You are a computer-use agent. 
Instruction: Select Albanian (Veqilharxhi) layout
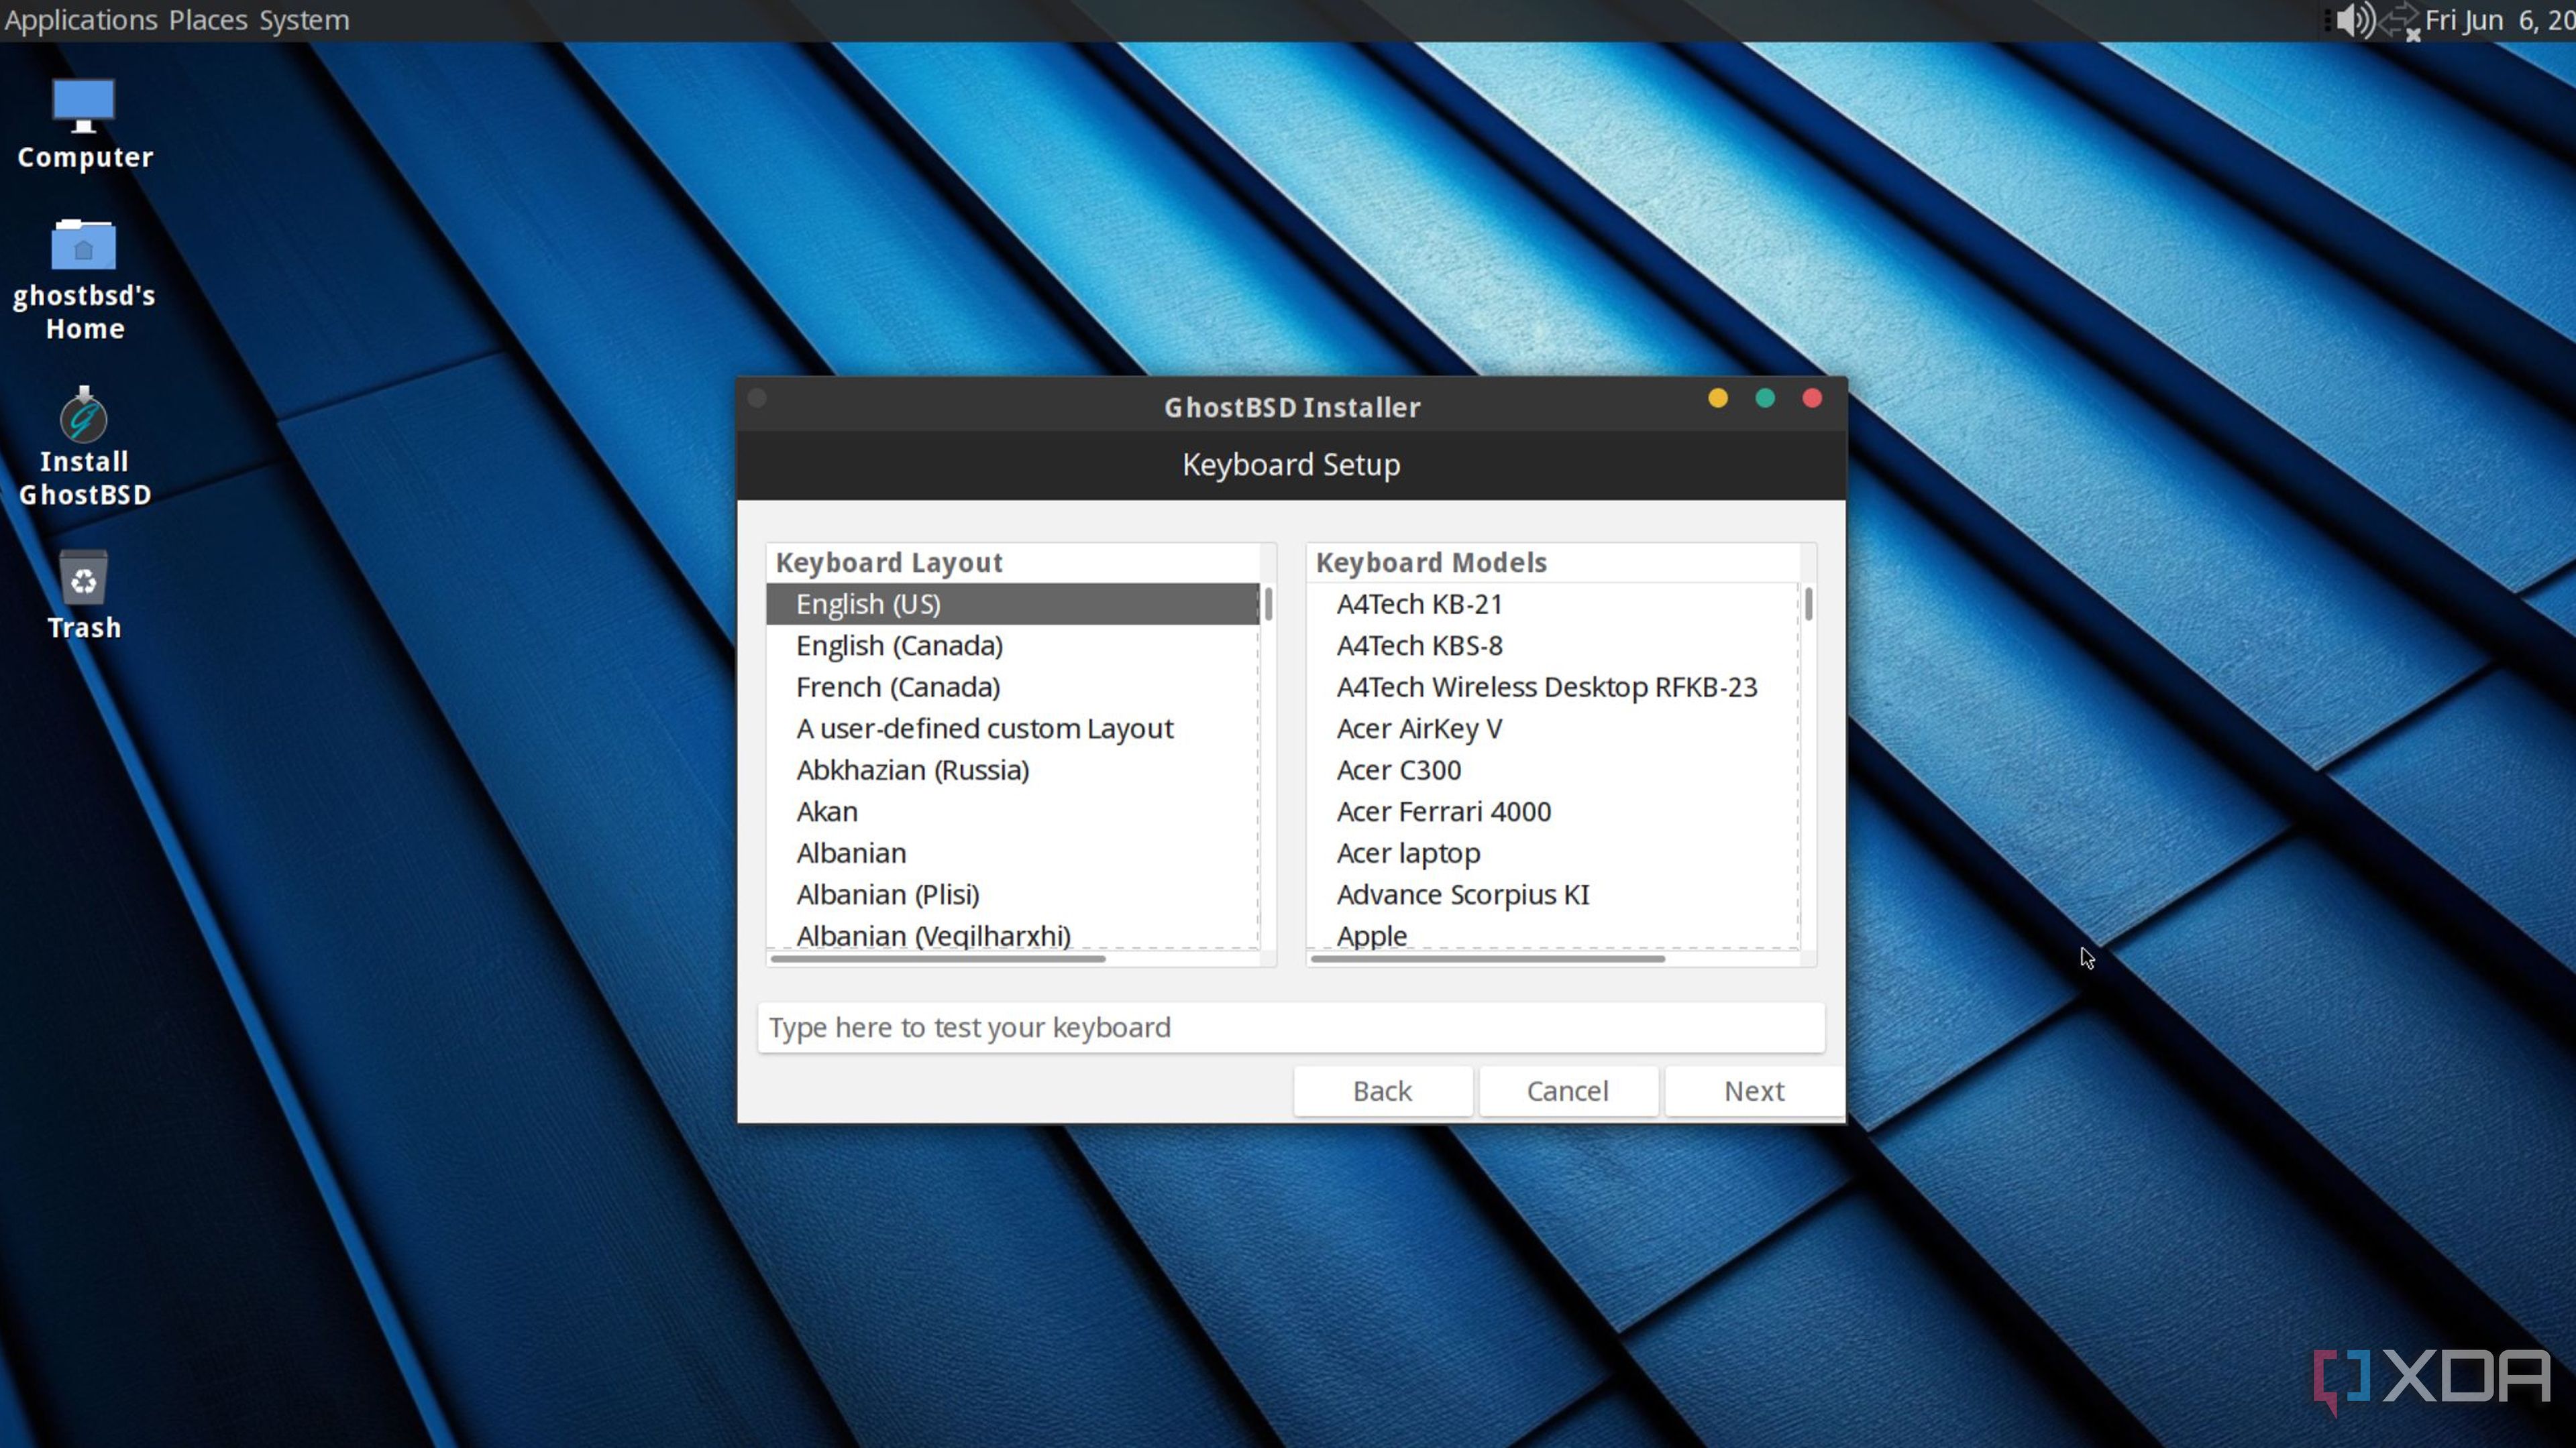pos(1012,934)
